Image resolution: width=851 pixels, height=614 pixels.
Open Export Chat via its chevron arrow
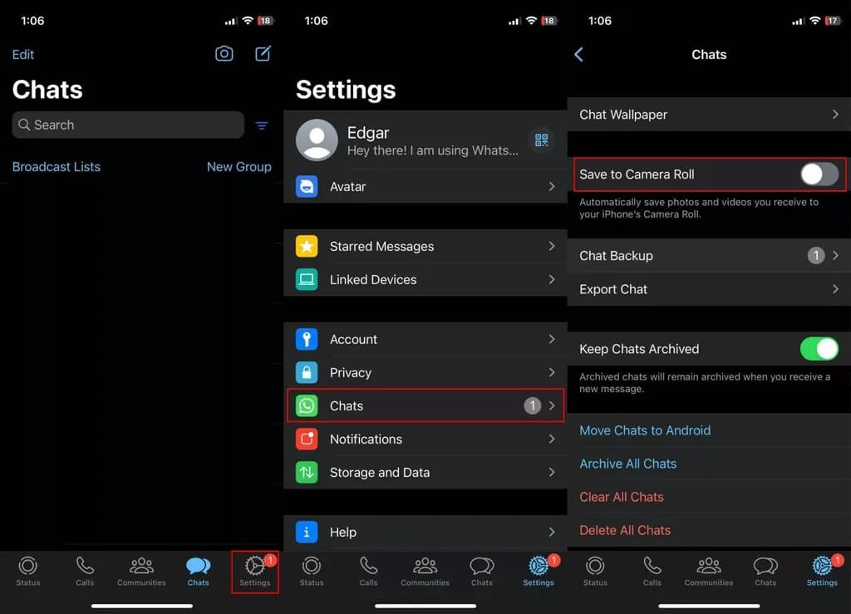pyautogui.click(x=835, y=289)
